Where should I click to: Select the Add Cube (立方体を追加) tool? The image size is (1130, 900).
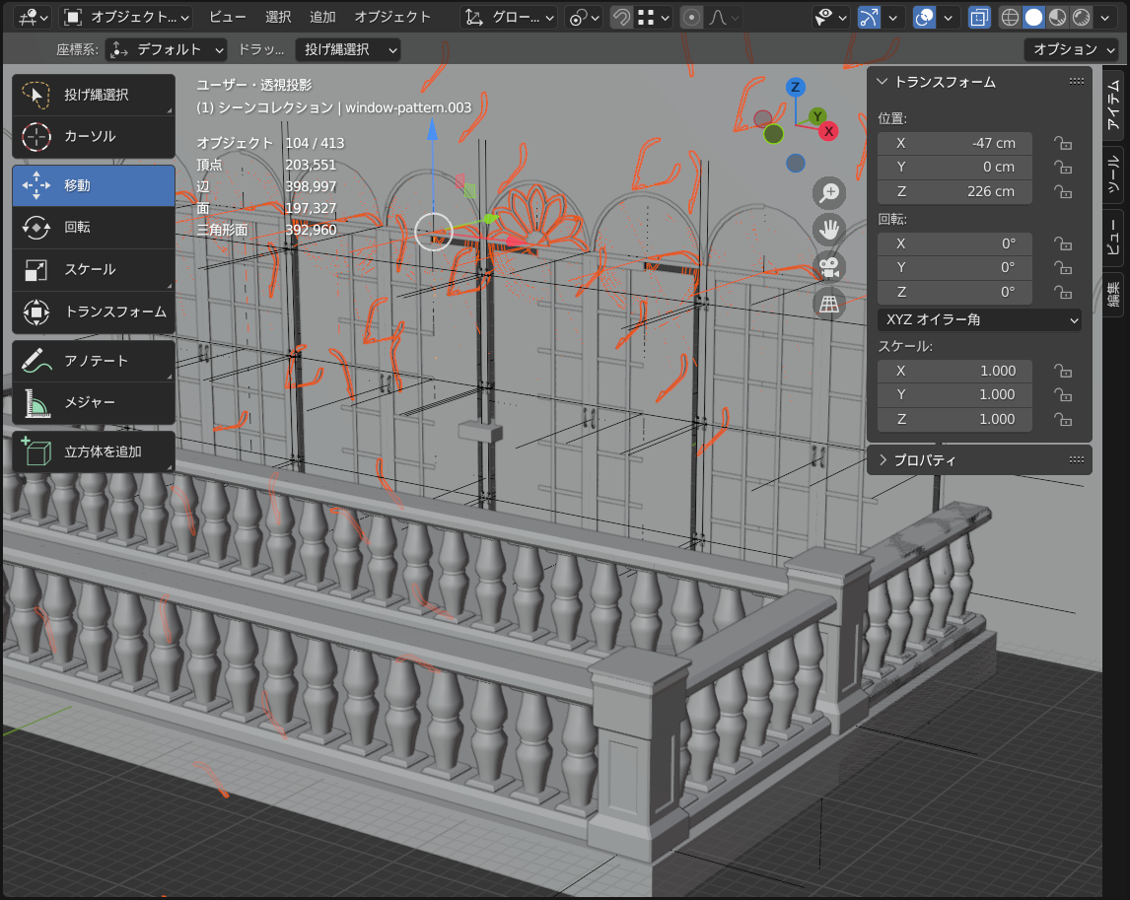pos(94,452)
